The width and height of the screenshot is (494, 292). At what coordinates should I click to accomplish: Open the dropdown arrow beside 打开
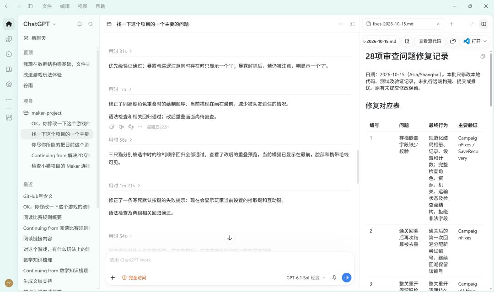(485, 41)
